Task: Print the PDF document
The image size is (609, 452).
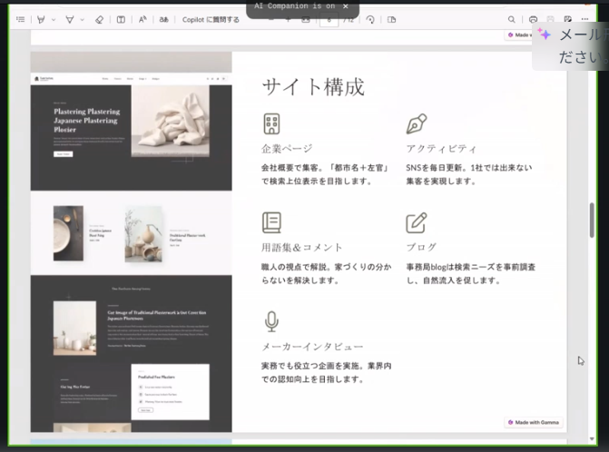Action: click(534, 19)
